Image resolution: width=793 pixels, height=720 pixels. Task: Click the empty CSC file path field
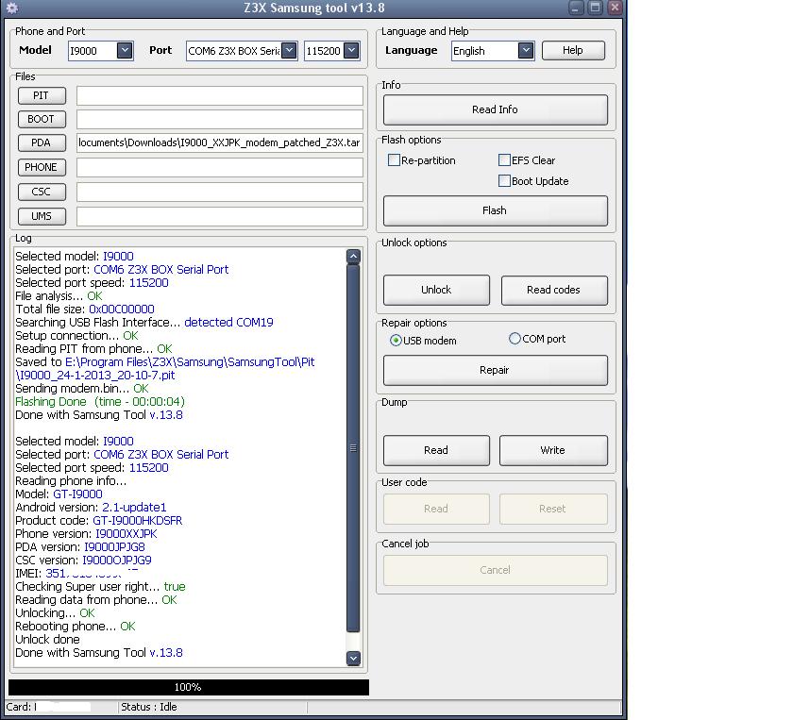click(219, 193)
